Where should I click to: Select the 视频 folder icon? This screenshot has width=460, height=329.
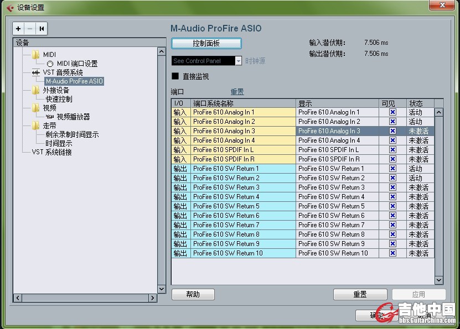36,108
